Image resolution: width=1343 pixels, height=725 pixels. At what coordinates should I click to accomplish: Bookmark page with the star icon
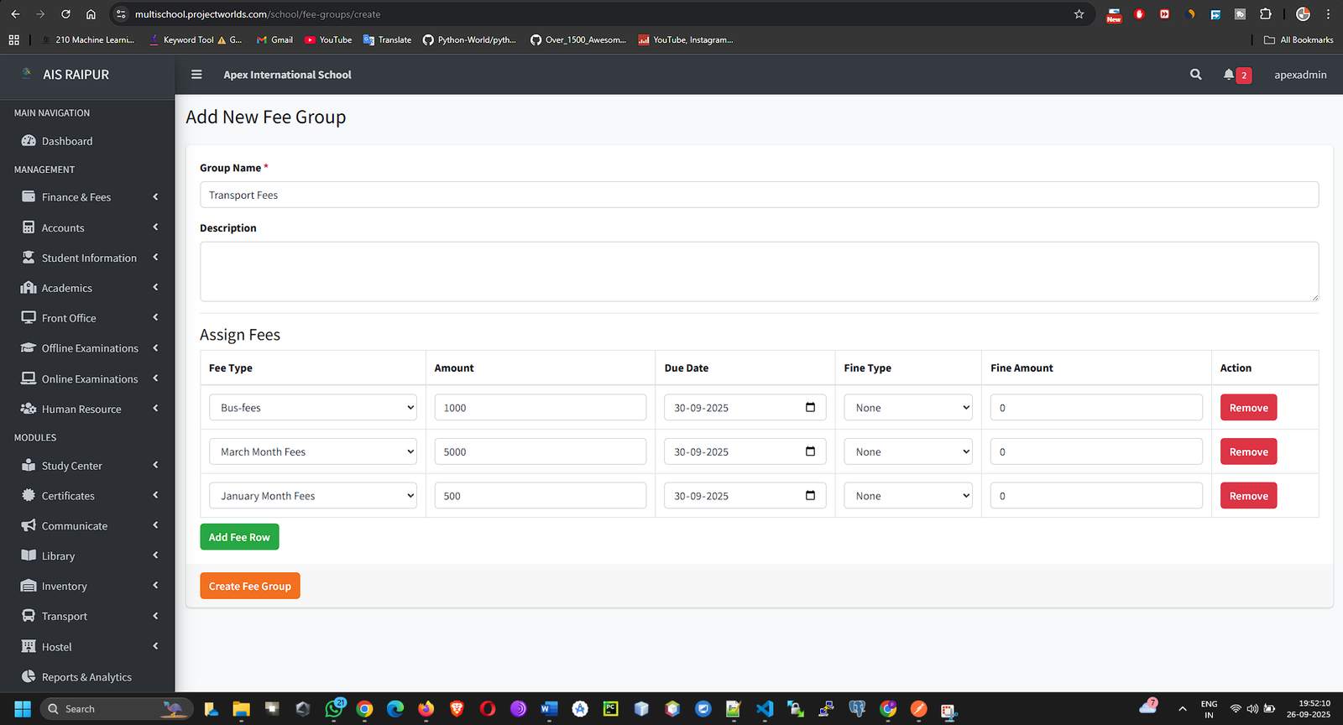pos(1079,14)
